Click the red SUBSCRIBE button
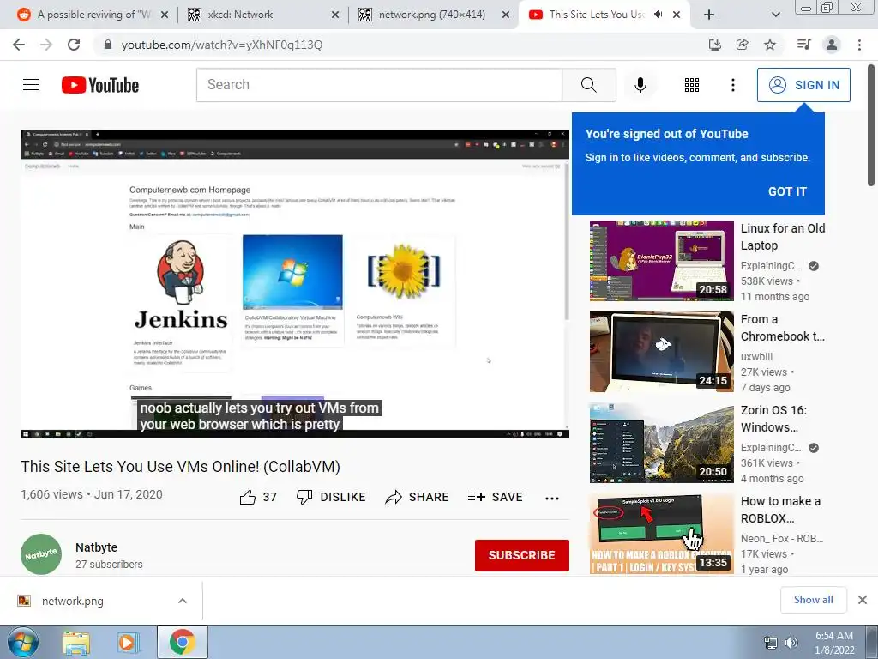Screen dimensions: 878x659 click(522, 555)
